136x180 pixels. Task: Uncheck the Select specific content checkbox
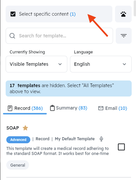(13, 14)
